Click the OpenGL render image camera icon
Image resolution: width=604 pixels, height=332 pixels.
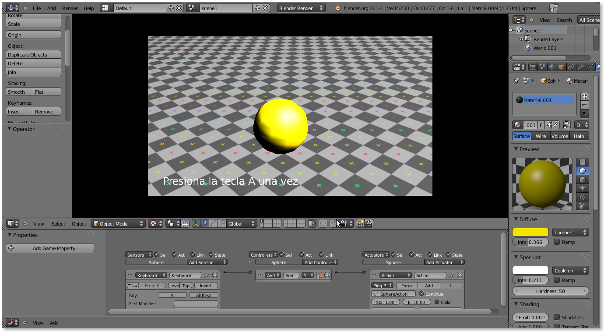pyautogui.click(x=360, y=224)
